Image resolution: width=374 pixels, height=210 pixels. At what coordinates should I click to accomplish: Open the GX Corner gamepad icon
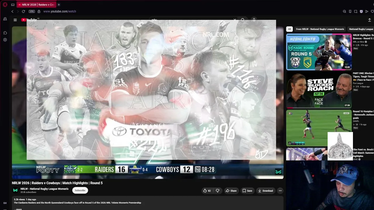[x=13, y=5]
